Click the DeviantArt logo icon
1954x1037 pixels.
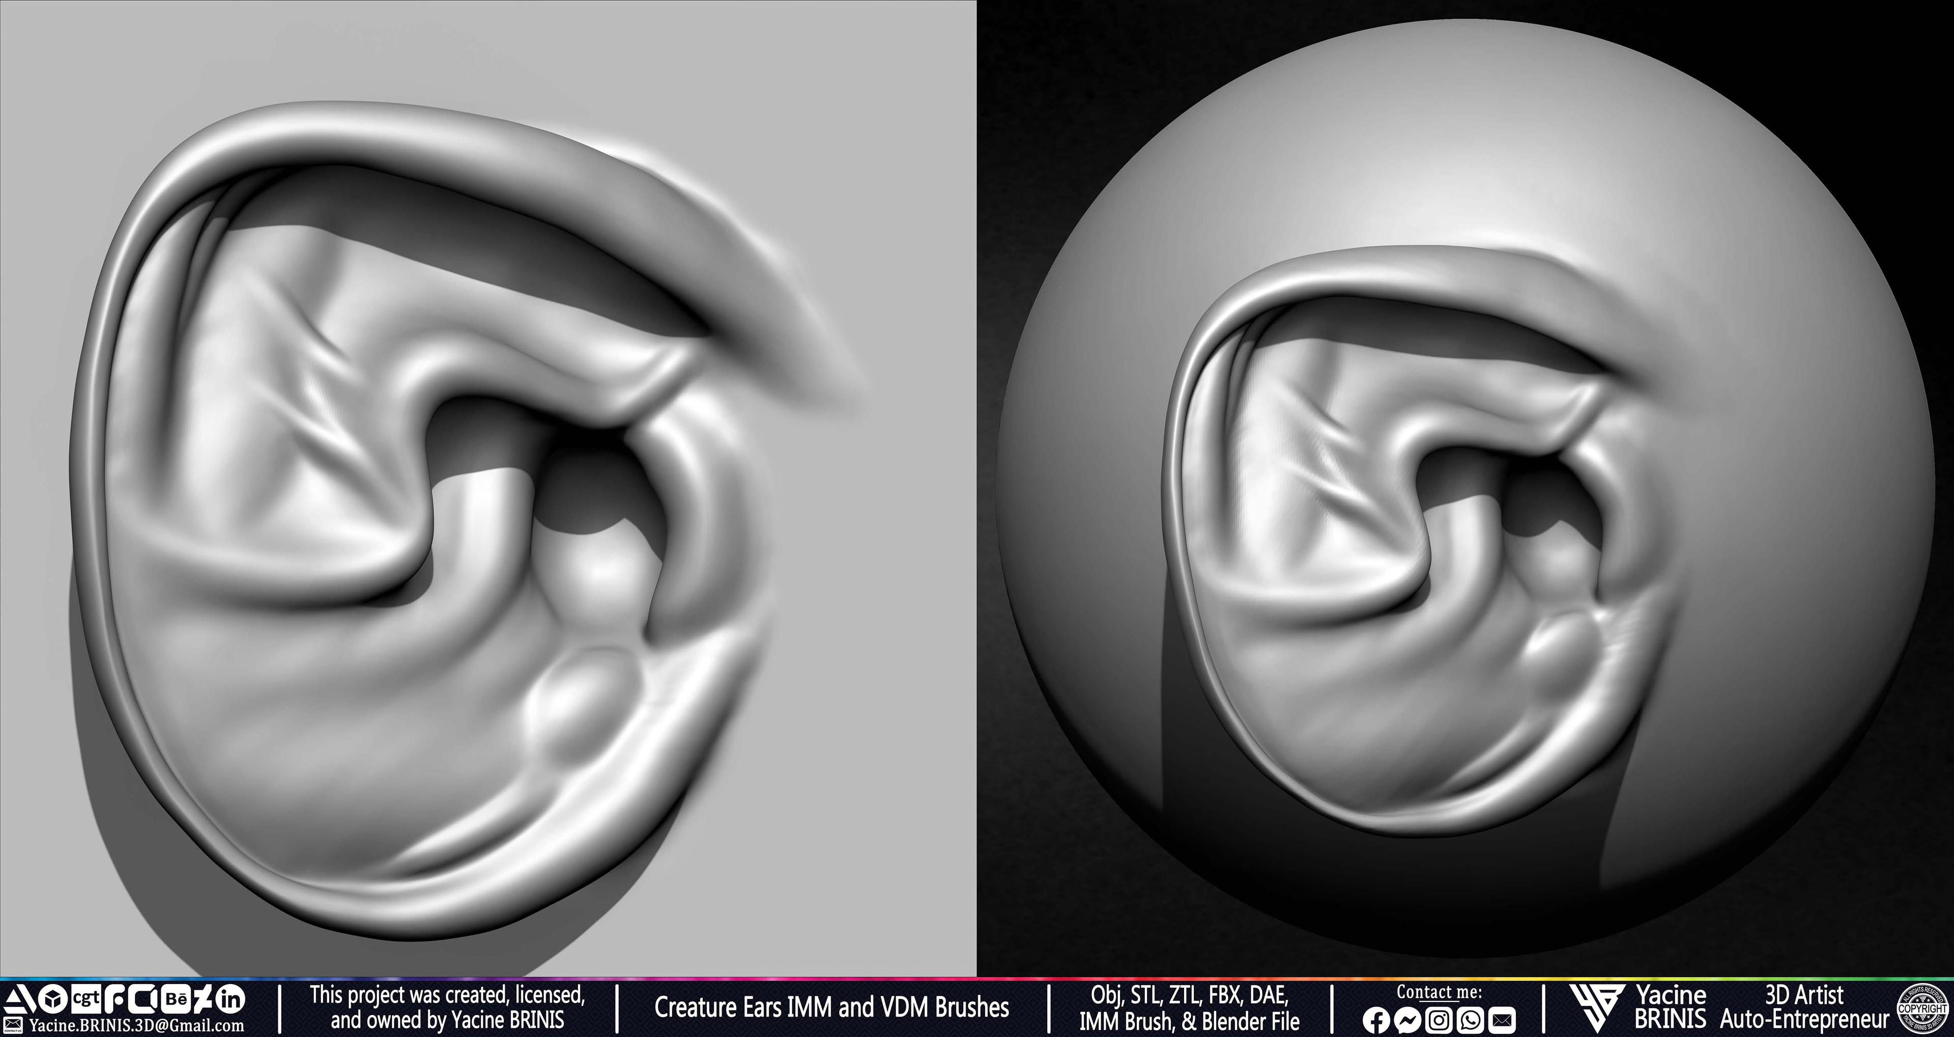[203, 999]
